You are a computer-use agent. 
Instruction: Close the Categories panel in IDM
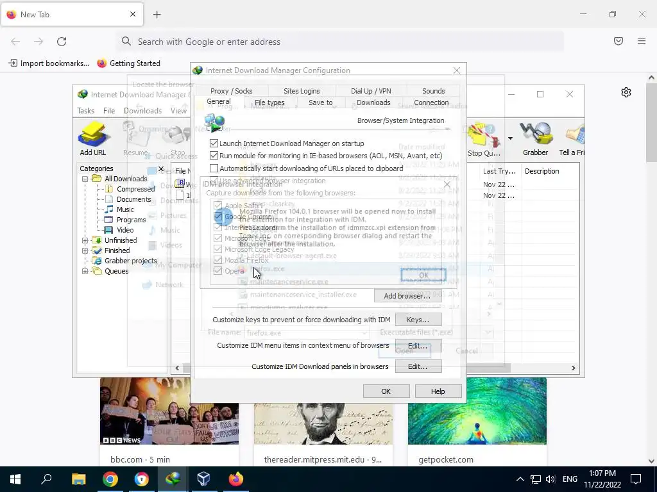click(161, 169)
